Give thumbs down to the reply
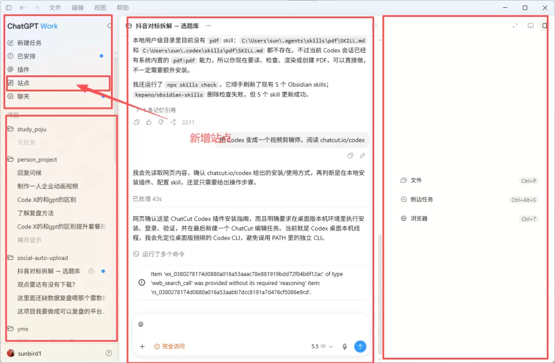This screenshot has width=555, height=363. tap(161, 122)
